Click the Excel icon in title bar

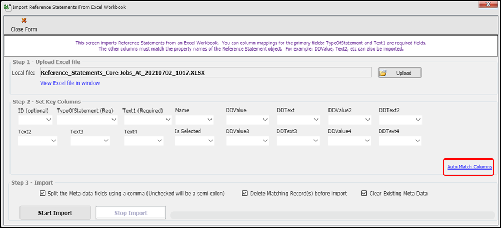pos(7,7)
